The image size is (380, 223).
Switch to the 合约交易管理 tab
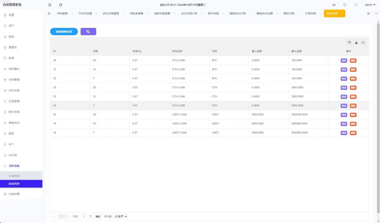pyautogui.click(x=111, y=14)
